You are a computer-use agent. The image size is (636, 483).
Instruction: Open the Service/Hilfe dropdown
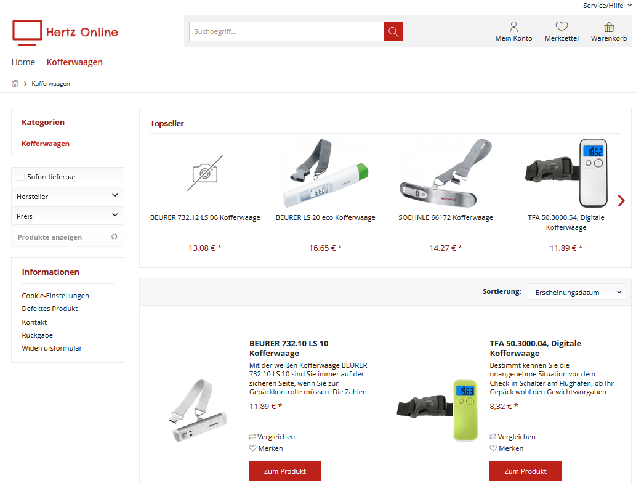pyautogui.click(x=607, y=6)
